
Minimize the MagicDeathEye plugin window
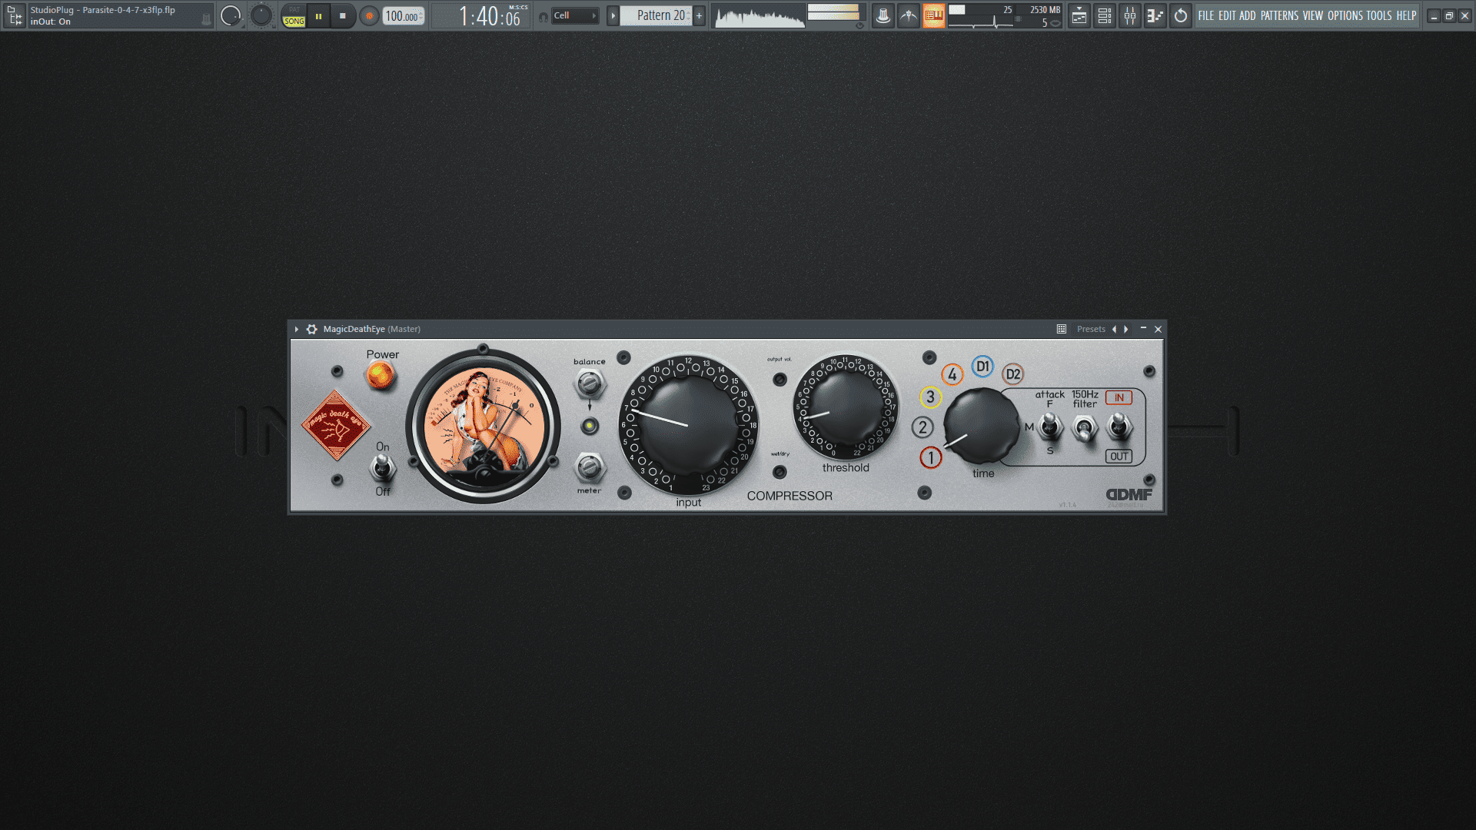1143,329
